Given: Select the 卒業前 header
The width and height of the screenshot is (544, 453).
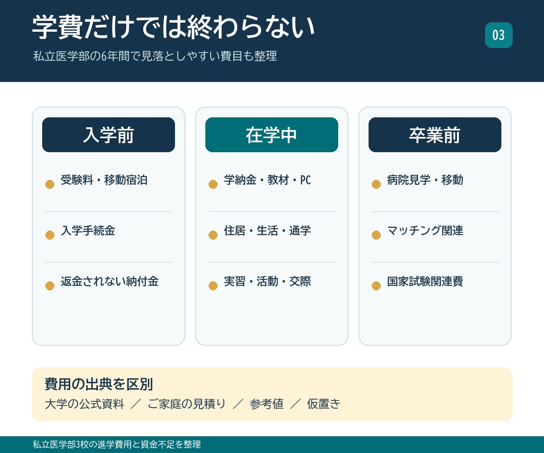Looking at the screenshot, I should pos(435,135).
